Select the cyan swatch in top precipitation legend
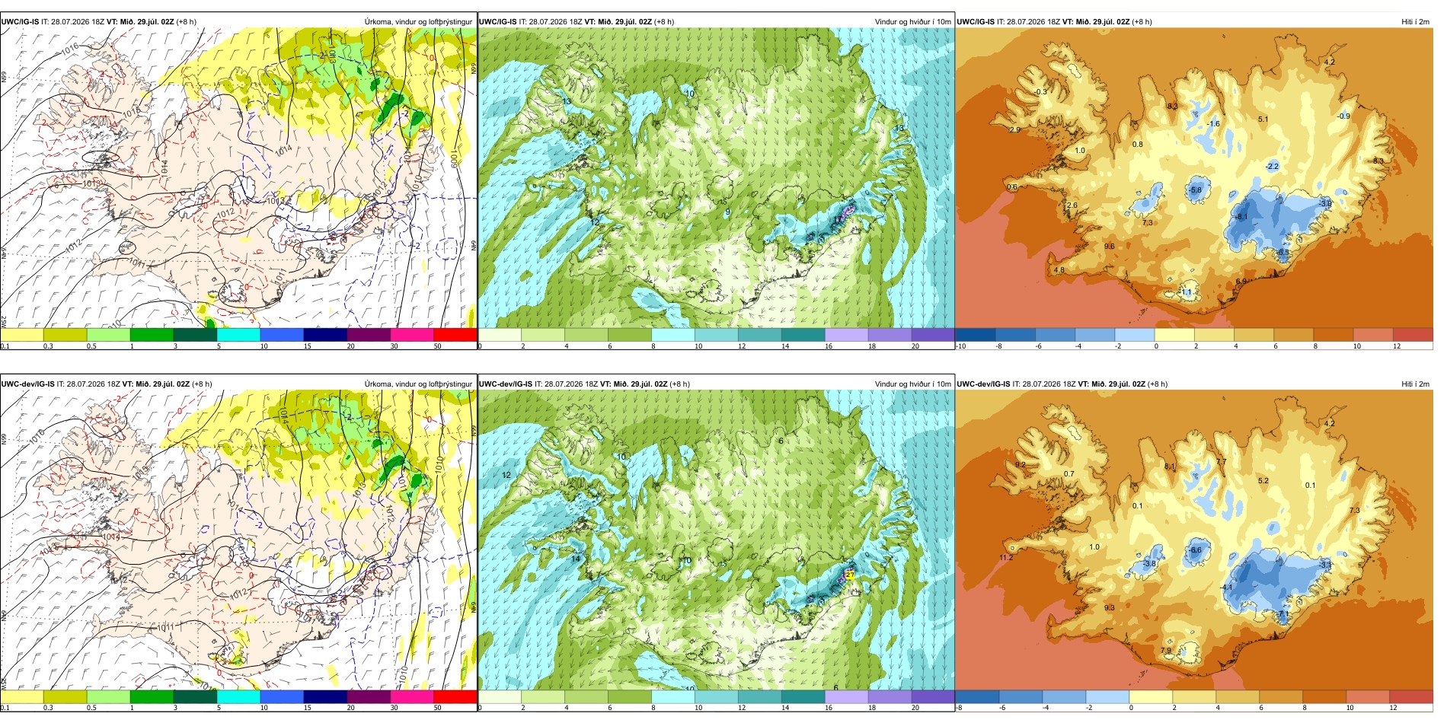The width and height of the screenshot is (1447, 723). coord(238,335)
